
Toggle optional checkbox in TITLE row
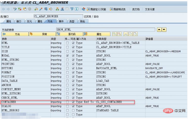click(73, 47)
